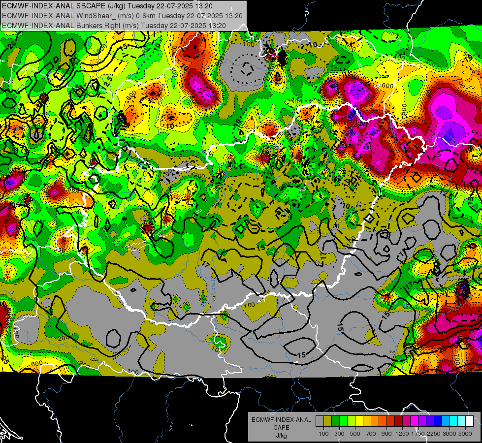
Task: Click the CAPE label in the legend
Action: click(281, 428)
